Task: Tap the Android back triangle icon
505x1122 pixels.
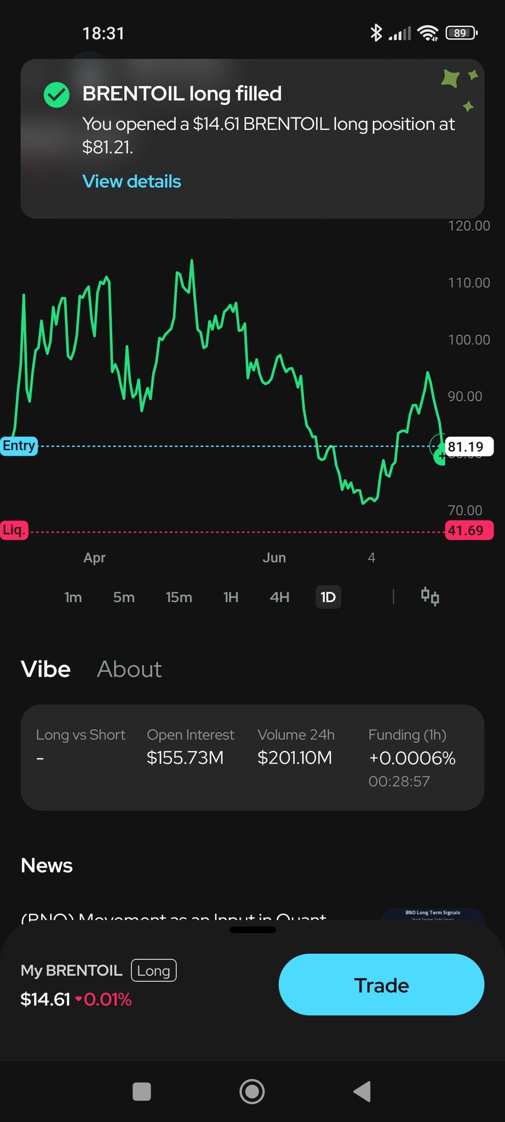Action: pos(362,1091)
